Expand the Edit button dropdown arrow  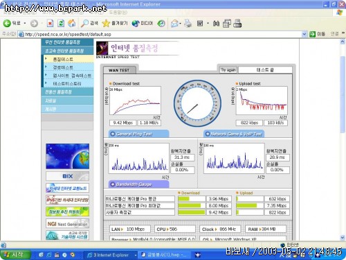208,24
